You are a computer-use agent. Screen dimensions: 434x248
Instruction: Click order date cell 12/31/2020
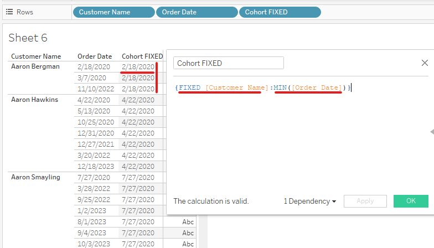(96, 133)
